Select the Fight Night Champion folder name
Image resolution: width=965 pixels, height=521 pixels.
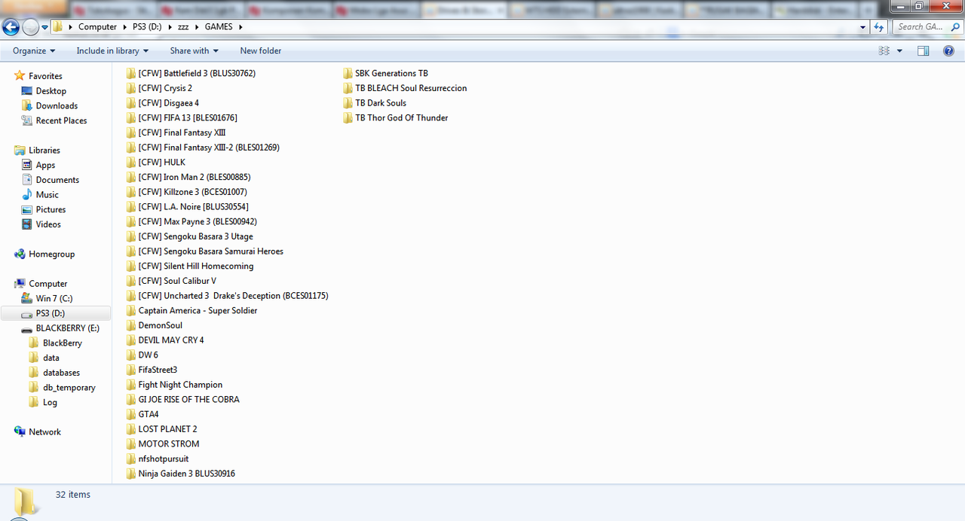click(180, 385)
